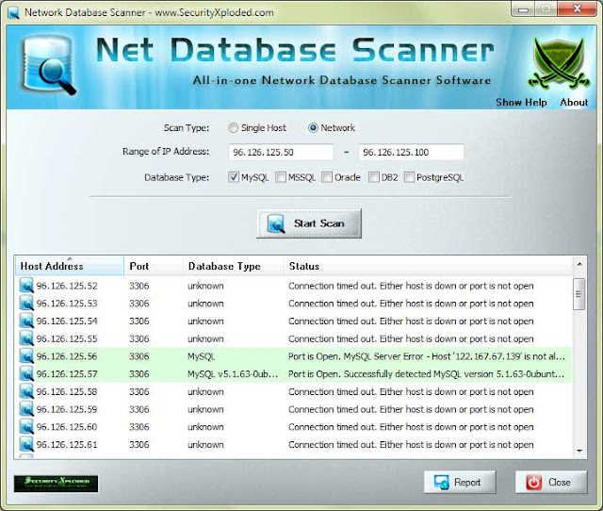
Task: Click host icon for row 96.126.125.61
Action: pyautogui.click(x=26, y=445)
